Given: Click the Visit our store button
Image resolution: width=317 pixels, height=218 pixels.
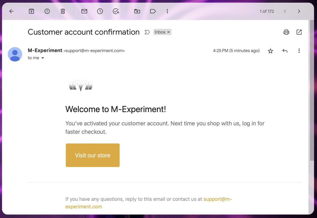Looking at the screenshot, I should point(92,155).
